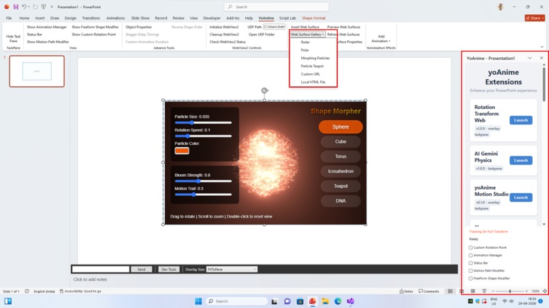The image size is (549, 308).
Task: Launch AI Gemini Physics extension
Action: (x=520, y=160)
